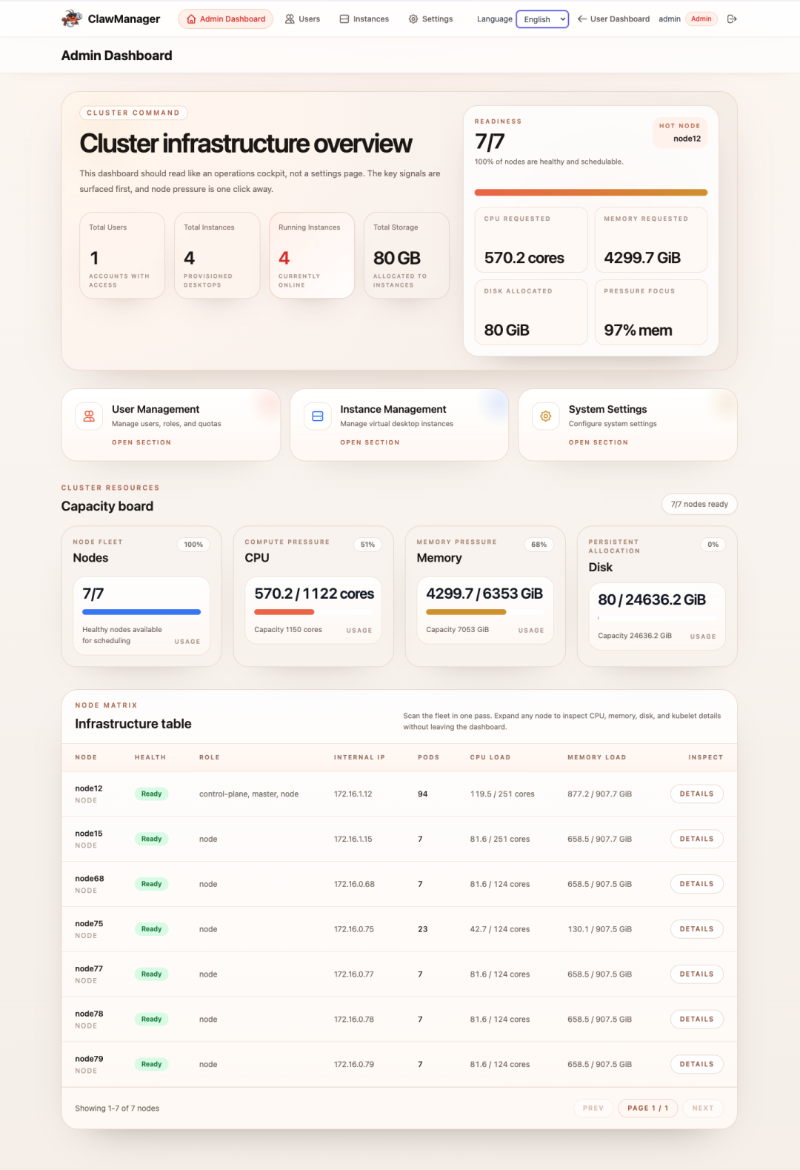
Task: Click the instances icon in top navigation
Action: pos(344,19)
